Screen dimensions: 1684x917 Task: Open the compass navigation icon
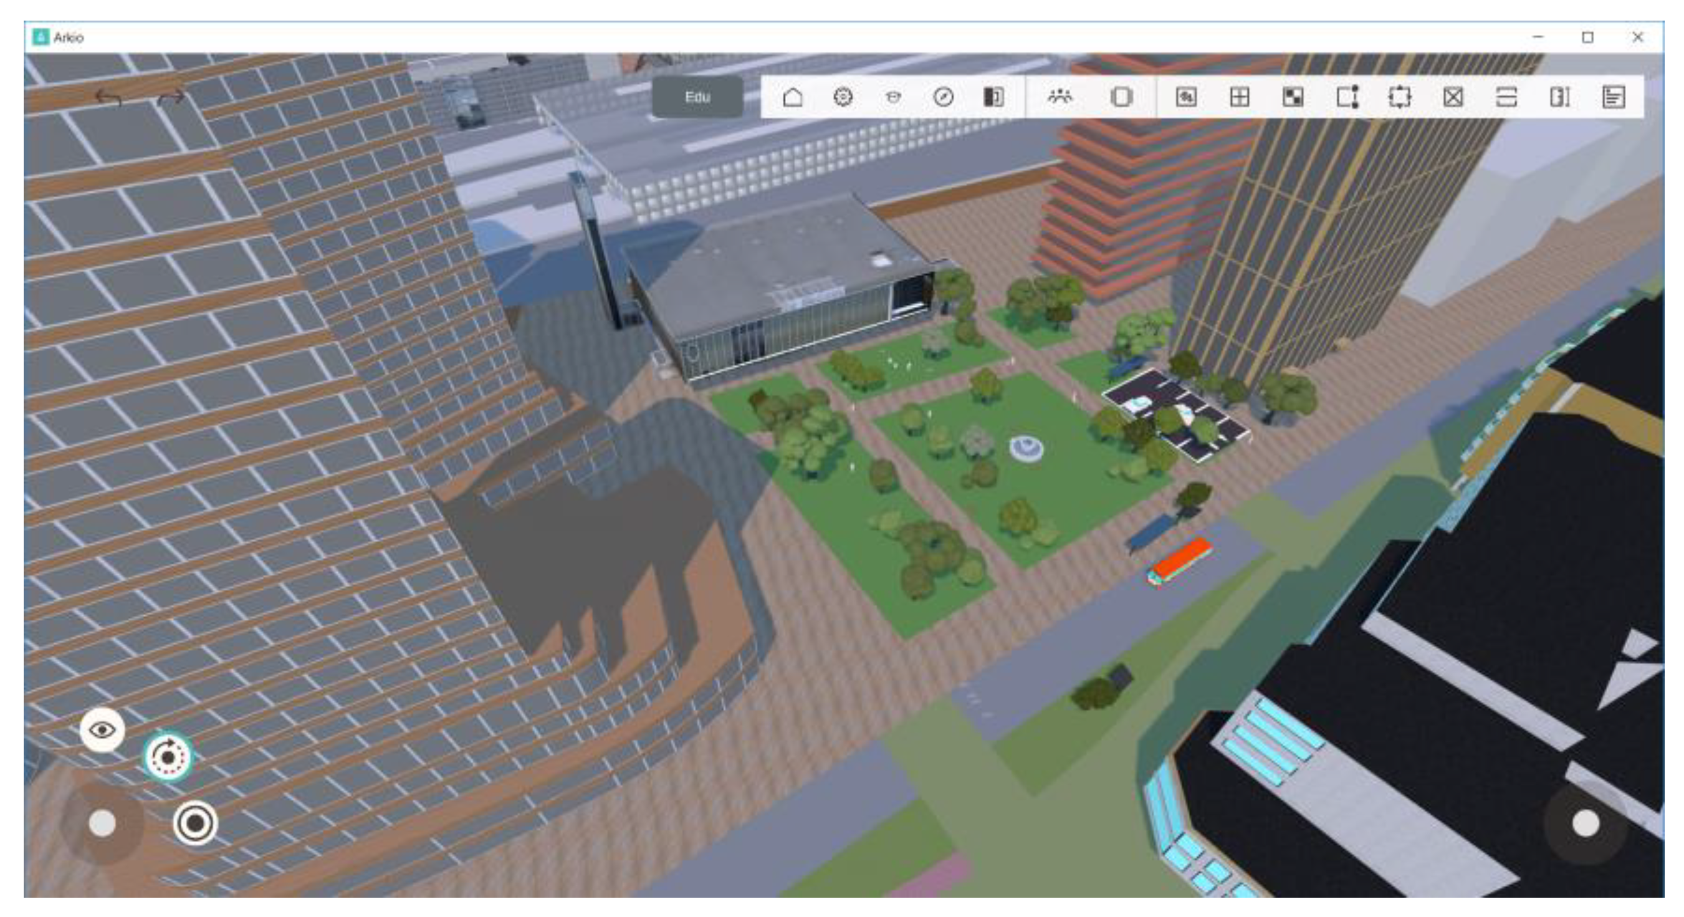pos(943,97)
